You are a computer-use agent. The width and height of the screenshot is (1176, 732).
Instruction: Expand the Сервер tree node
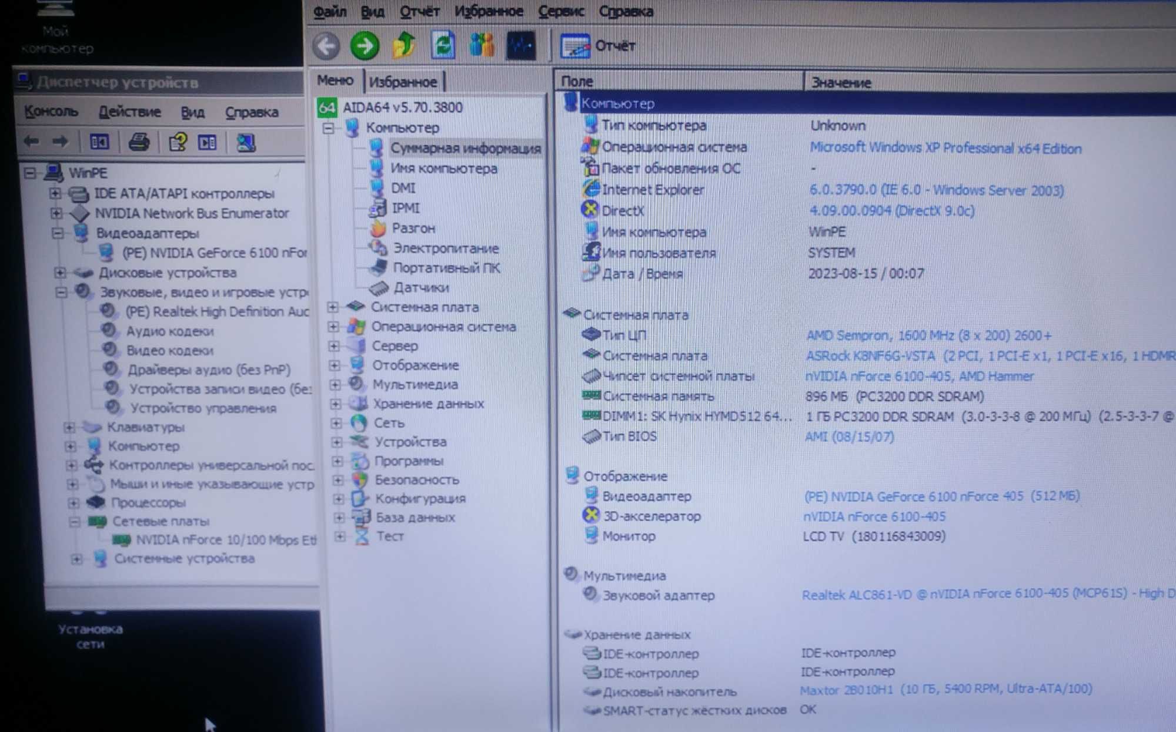click(x=334, y=345)
